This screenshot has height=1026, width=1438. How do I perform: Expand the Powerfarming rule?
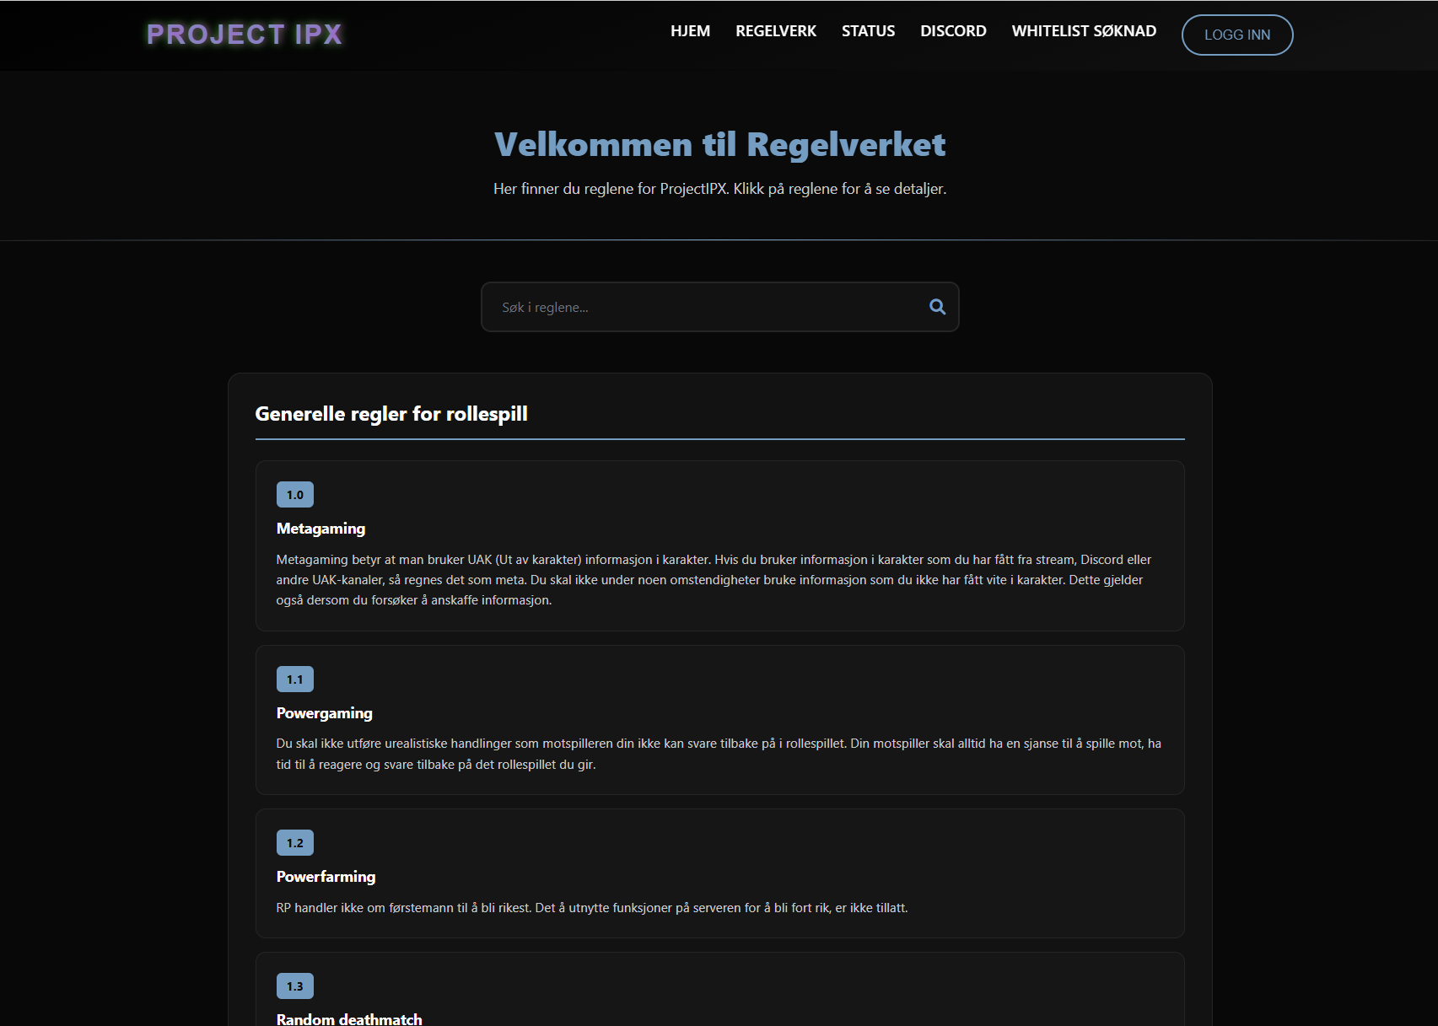click(x=326, y=877)
